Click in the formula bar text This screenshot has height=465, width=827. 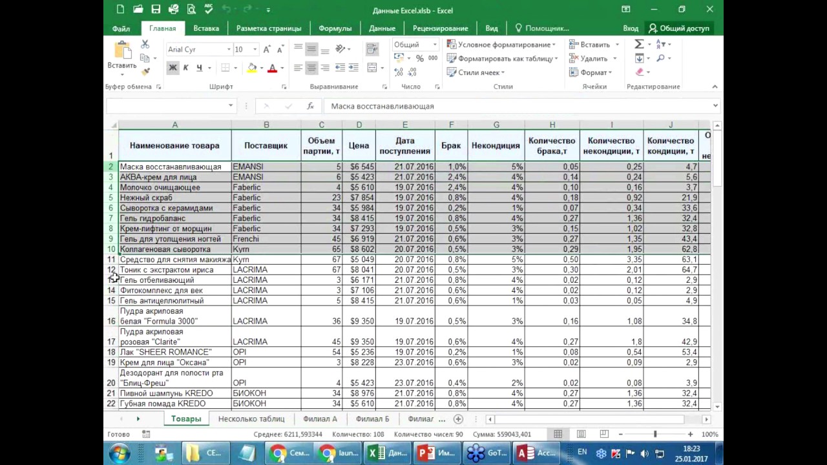click(x=382, y=106)
